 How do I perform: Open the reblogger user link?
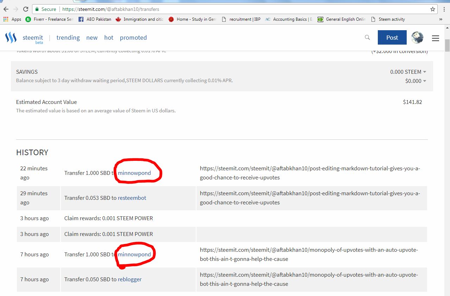pyautogui.click(x=130, y=279)
